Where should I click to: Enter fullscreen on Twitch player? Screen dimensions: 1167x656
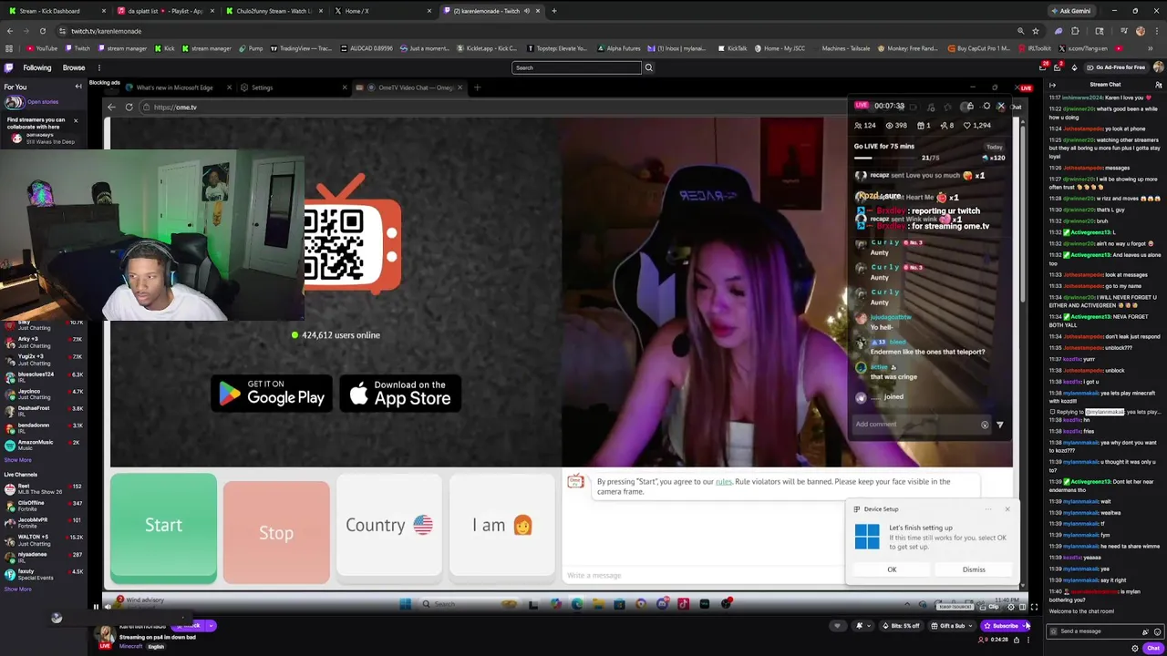point(1034,607)
